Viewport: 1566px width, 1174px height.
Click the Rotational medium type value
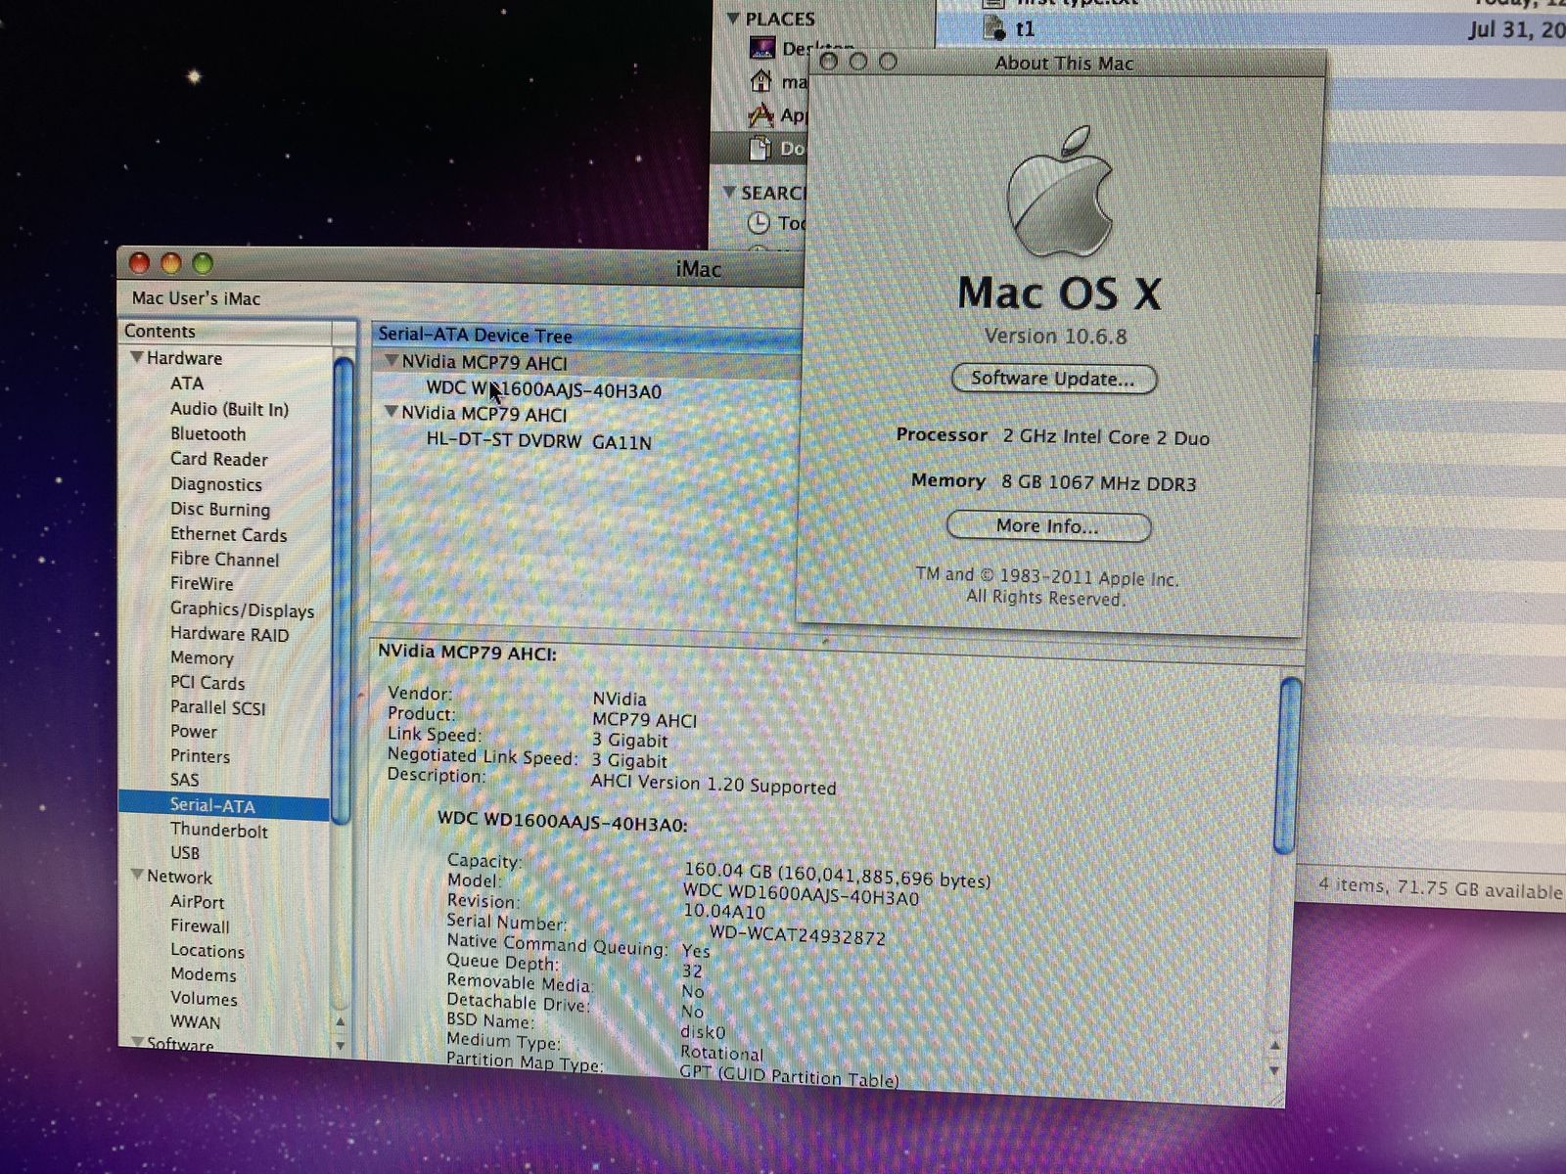[721, 1053]
